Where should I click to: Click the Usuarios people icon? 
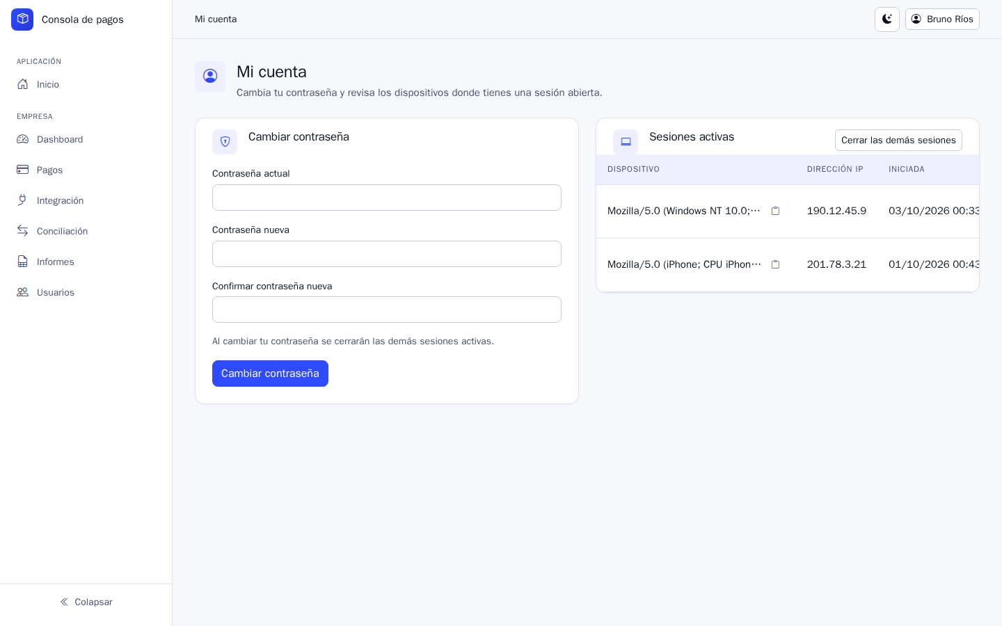(23, 292)
